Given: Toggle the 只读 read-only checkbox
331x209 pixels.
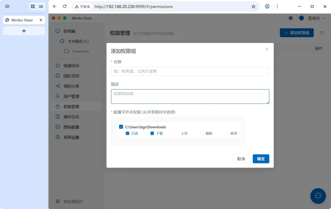Looking at the screenshot, I should tap(127, 133).
